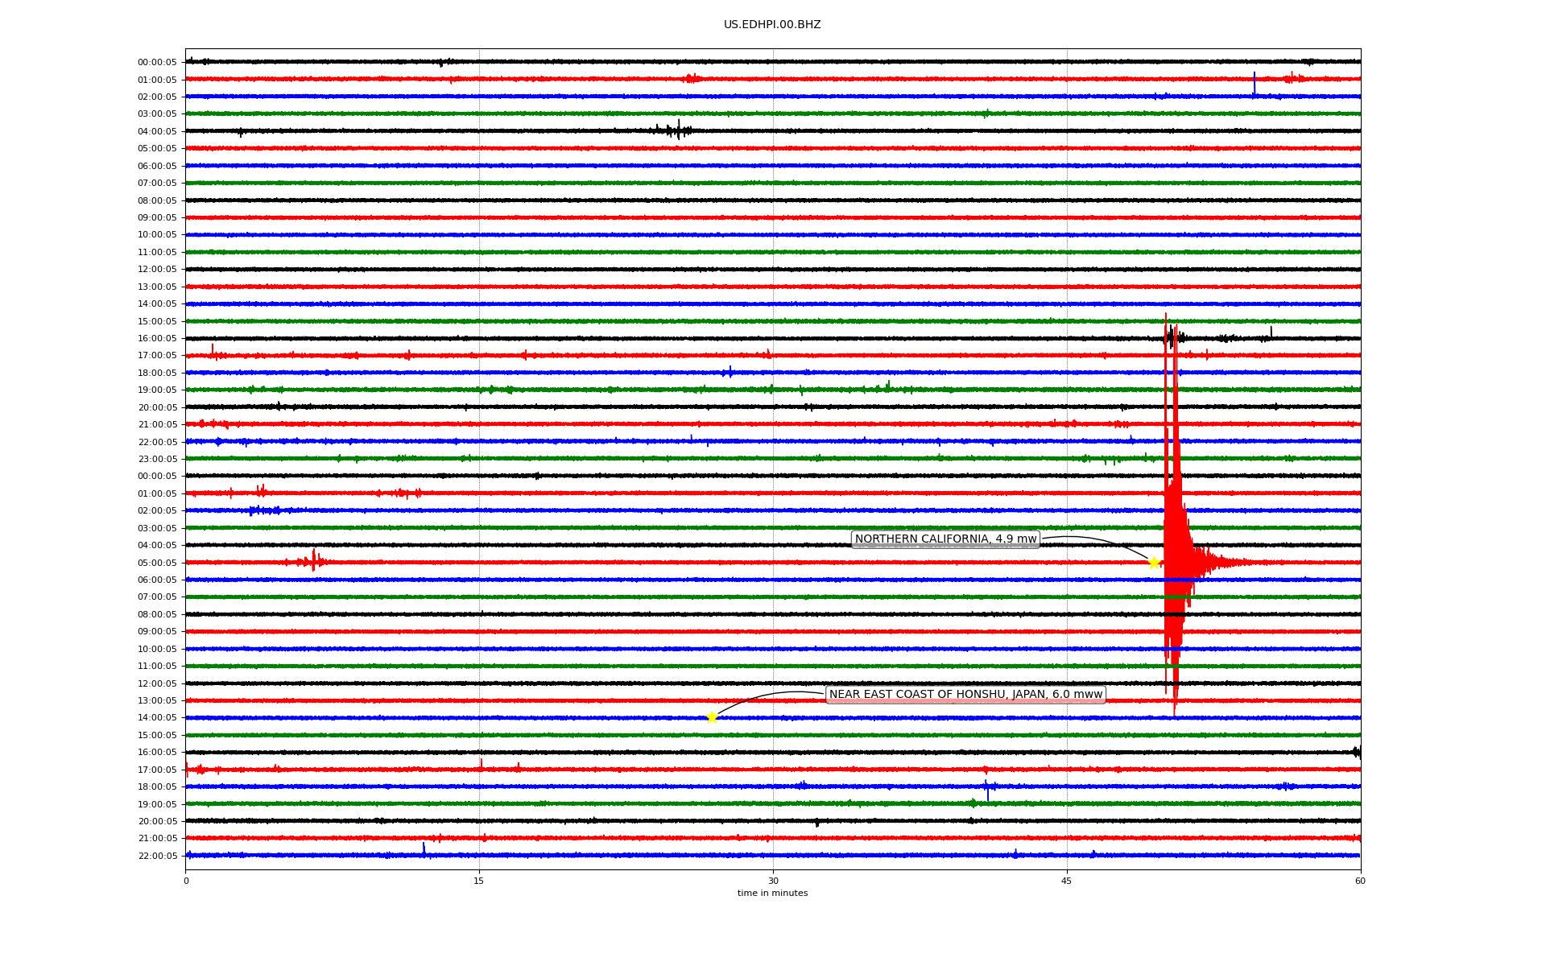Click the Northern California earthquake star marker

1154,562
